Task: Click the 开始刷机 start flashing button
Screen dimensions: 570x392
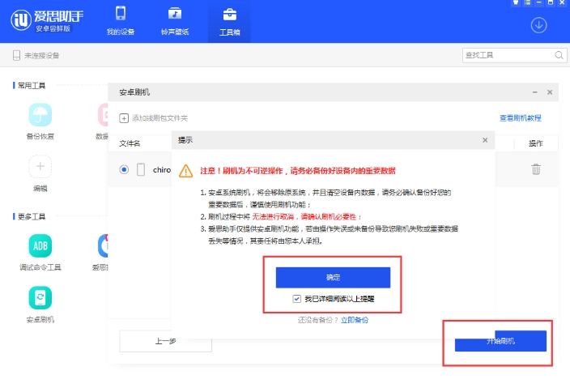Action: (500, 342)
